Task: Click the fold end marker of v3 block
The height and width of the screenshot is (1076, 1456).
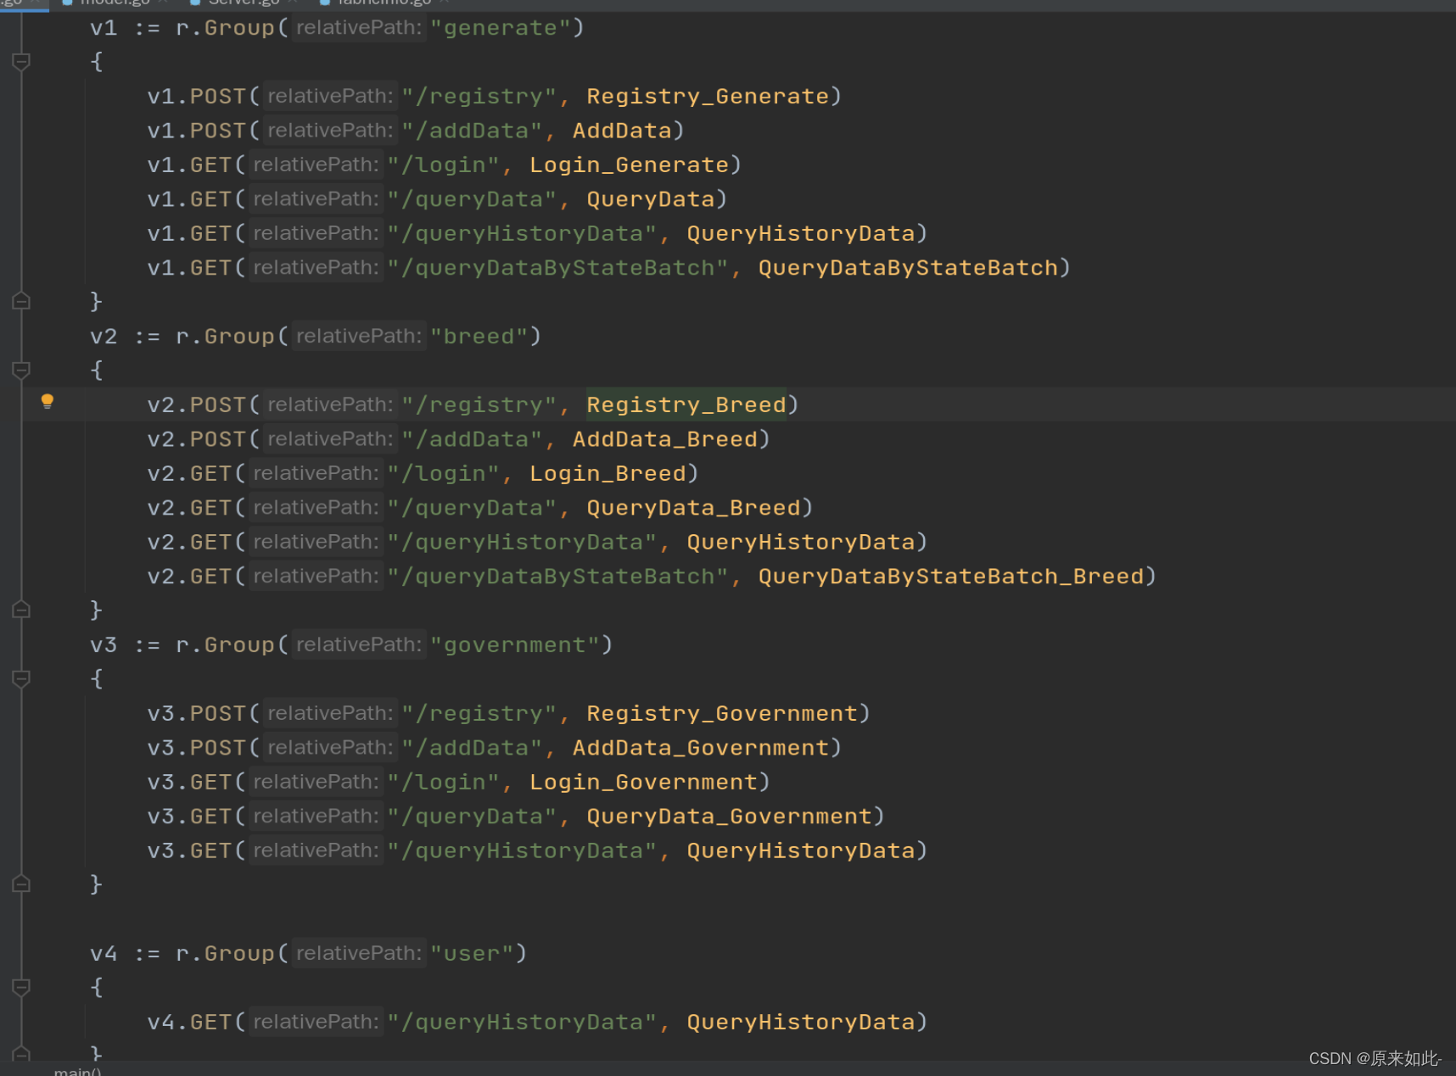Action: (21, 884)
